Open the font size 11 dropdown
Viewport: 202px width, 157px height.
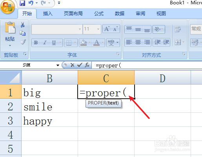(98, 29)
